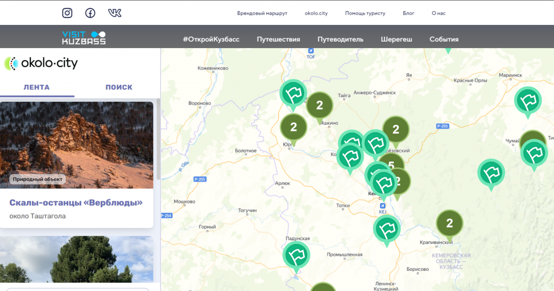
Task: Open the Брендовый маршрут link
Action: point(262,14)
